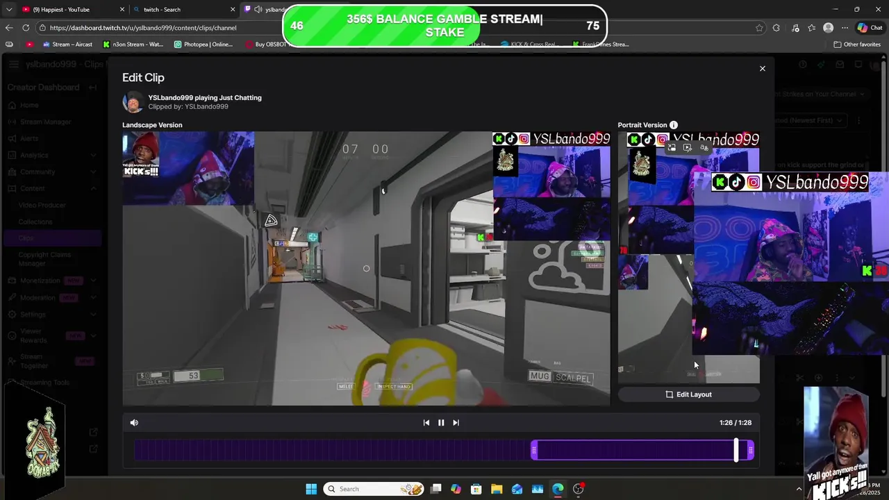Open the n3on Stream bookmark
The height and width of the screenshot is (500, 889).
point(133,44)
